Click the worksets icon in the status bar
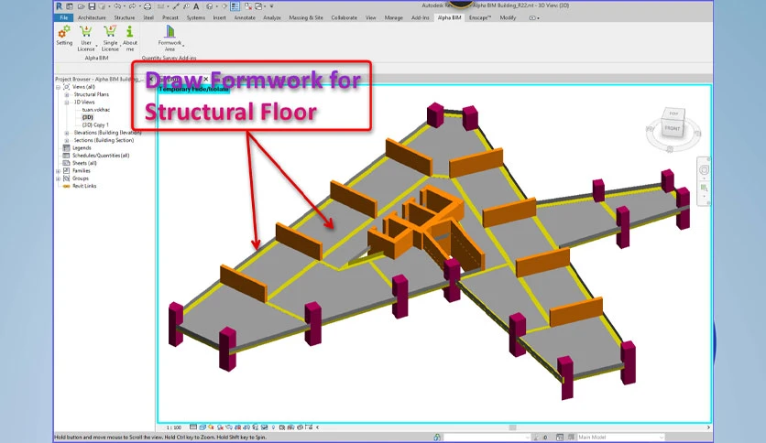The height and width of the screenshot is (443, 766). point(437,438)
